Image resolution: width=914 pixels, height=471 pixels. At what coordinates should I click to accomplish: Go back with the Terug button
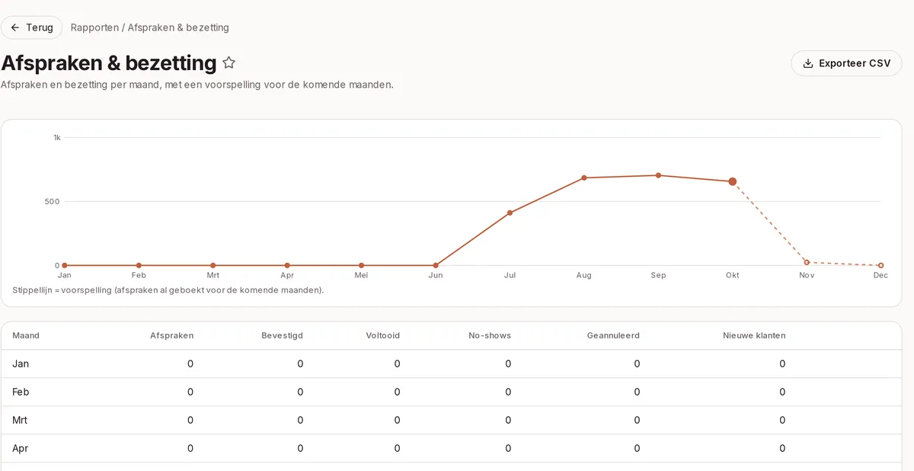(x=31, y=27)
